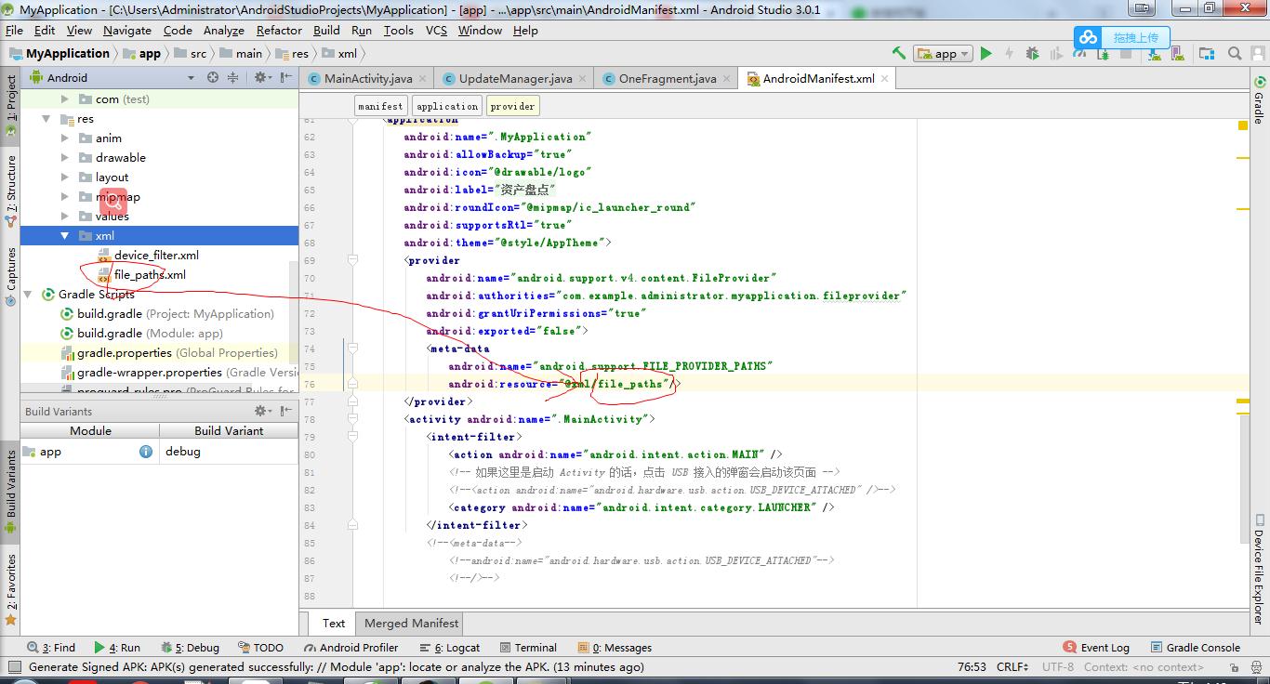This screenshot has height=684, width=1270.
Task: Open the Gradle side panel
Action: [x=1259, y=102]
